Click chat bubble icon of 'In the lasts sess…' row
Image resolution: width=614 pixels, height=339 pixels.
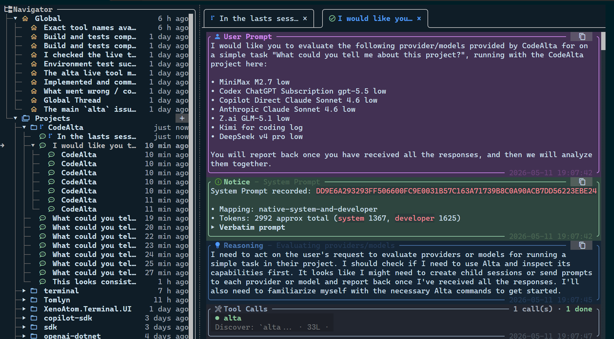pos(42,137)
